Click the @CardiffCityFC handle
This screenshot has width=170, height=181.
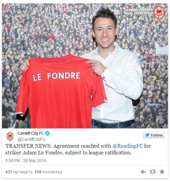[31, 139]
